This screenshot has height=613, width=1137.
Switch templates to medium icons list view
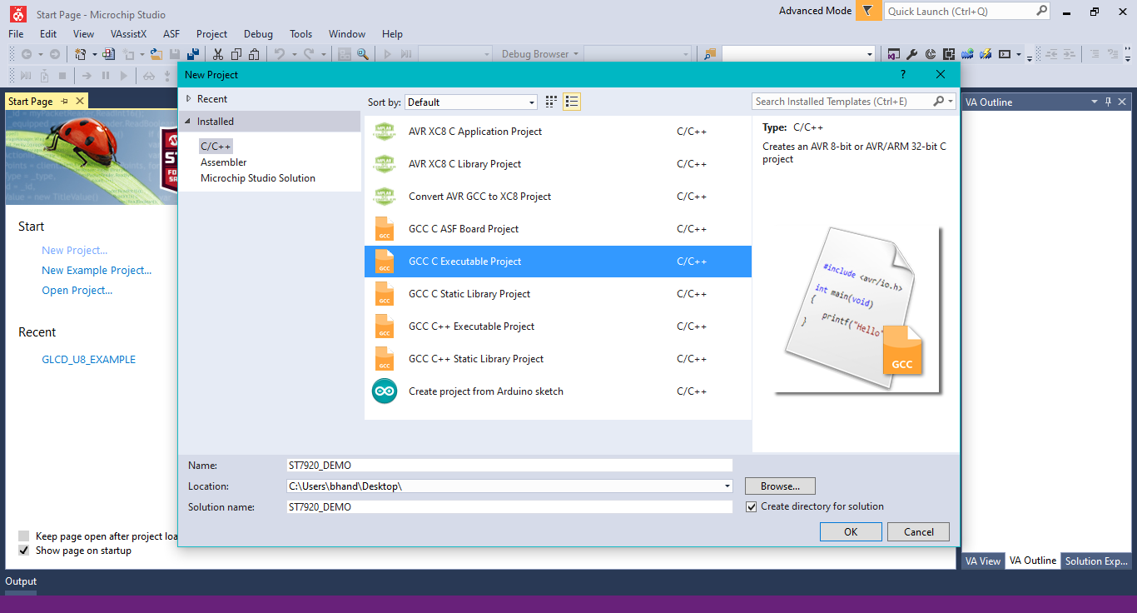coord(571,102)
